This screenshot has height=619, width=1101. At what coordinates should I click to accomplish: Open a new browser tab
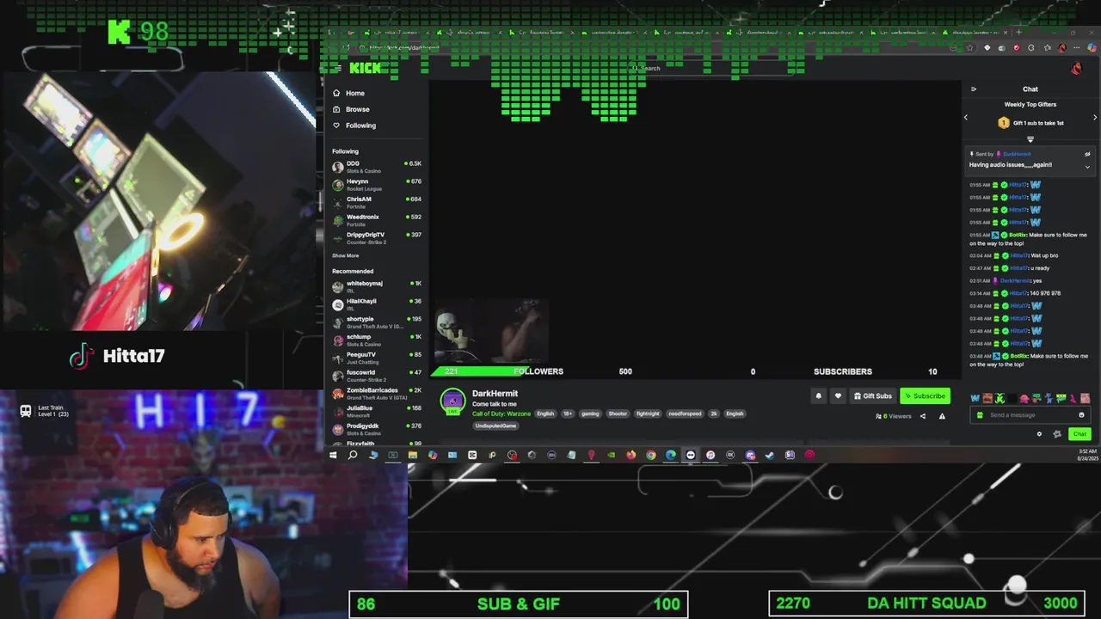click(x=1018, y=33)
